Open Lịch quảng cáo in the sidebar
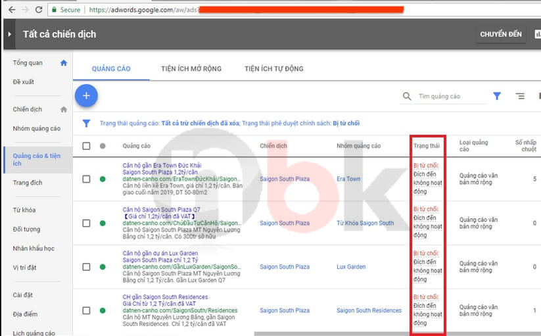This screenshot has width=541, height=336. pyautogui.click(x=34, y=333)
